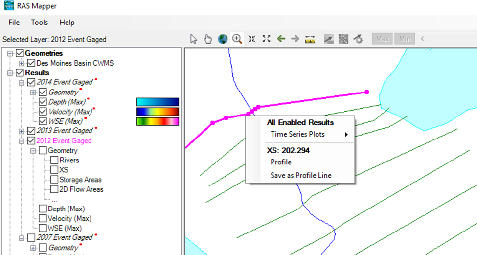
Task: Collapse the Geometries tree node
Action: coord(10,53)
